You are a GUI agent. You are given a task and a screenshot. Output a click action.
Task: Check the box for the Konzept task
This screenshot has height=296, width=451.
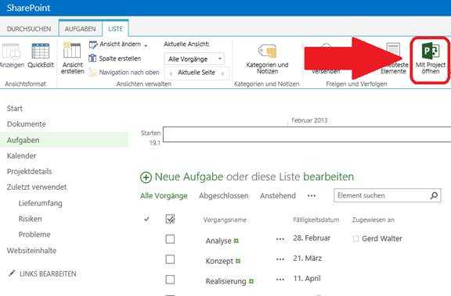tap(170, 259)
